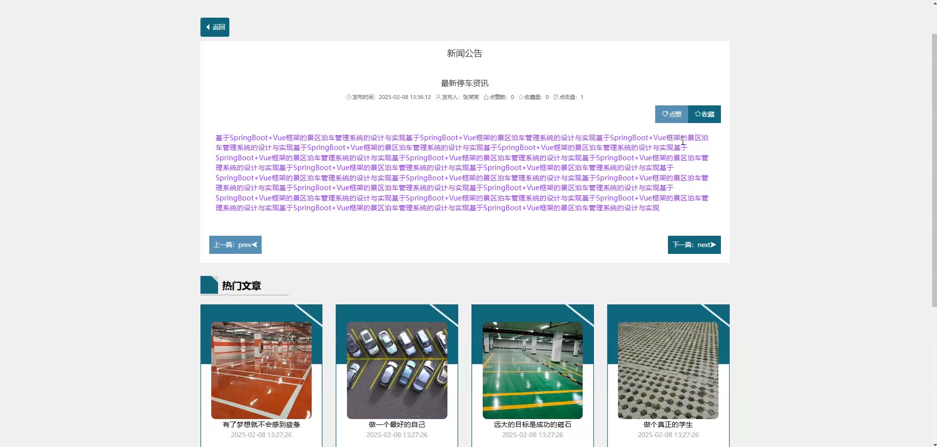937x447 pixels.
Task: Like the article with 点赞 button
Action: (671, 114)
